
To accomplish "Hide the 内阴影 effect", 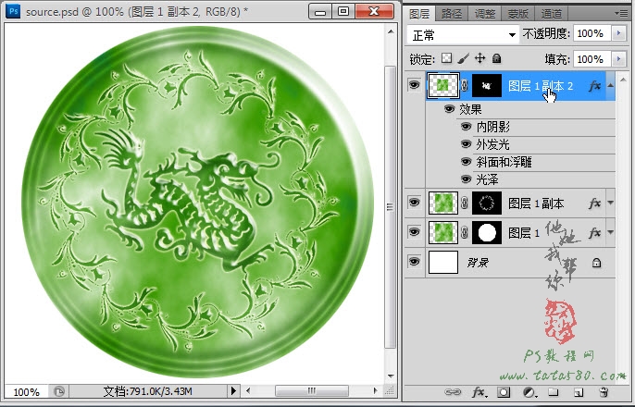I will click(466, 127).
